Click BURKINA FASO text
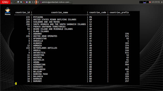The width and height of the screenshot is (163, 91). click(40, 74)
